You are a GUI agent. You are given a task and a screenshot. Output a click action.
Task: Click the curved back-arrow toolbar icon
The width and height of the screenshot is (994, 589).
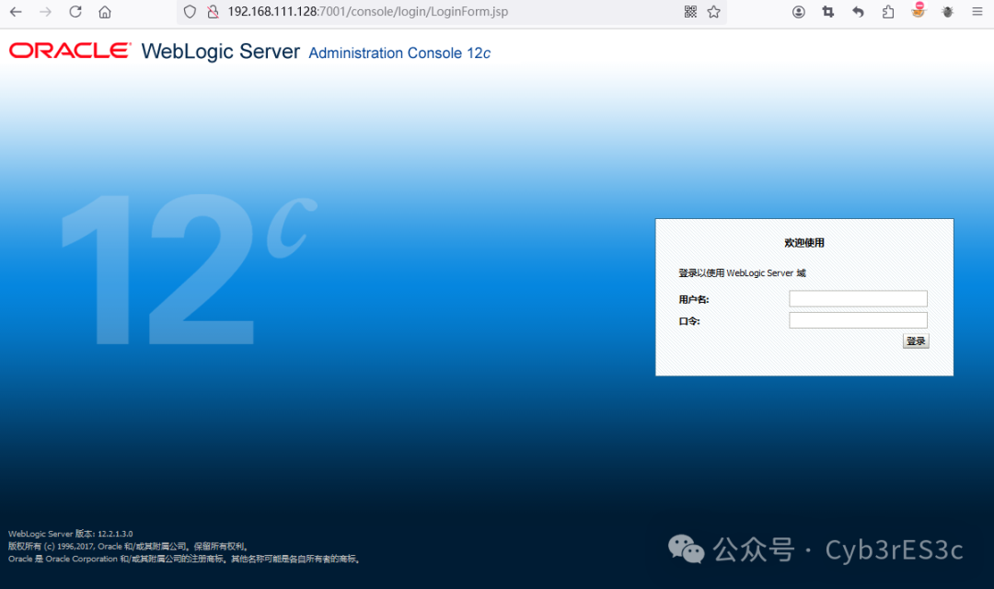858,11
